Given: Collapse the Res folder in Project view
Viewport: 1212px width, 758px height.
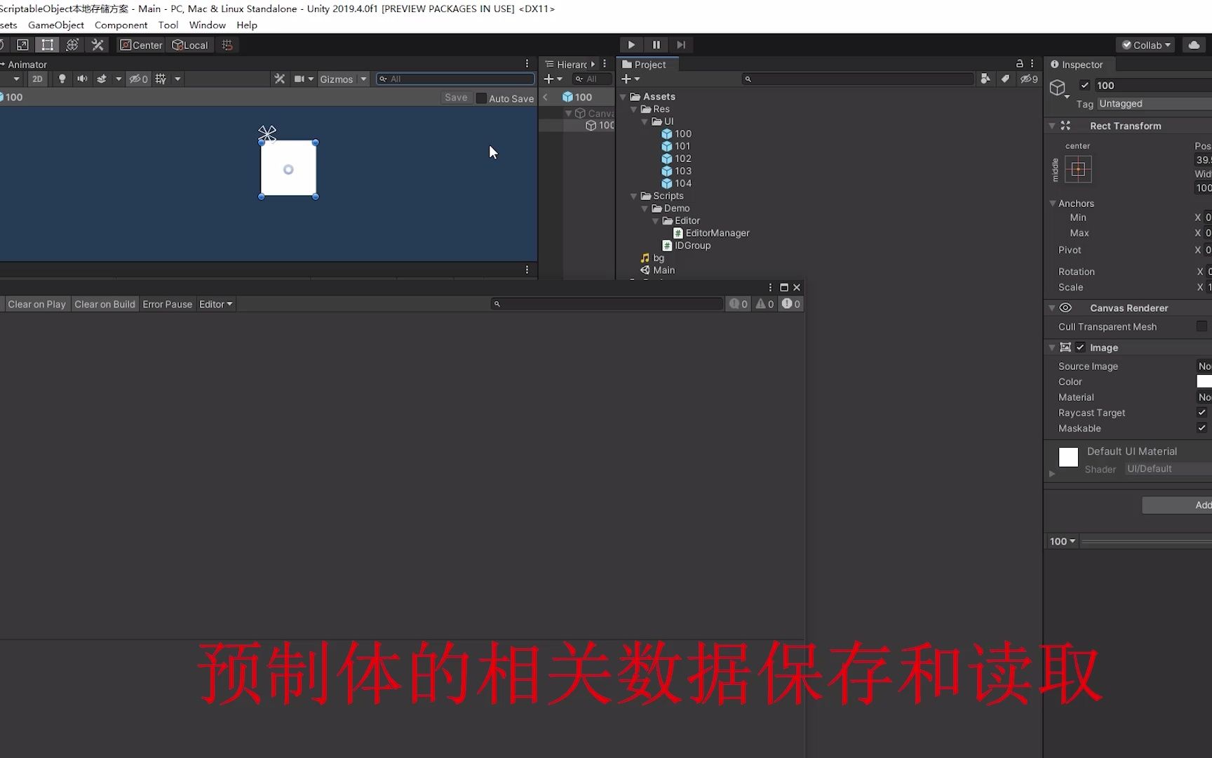Looking at the screenshot, I should tap(633, 109).
